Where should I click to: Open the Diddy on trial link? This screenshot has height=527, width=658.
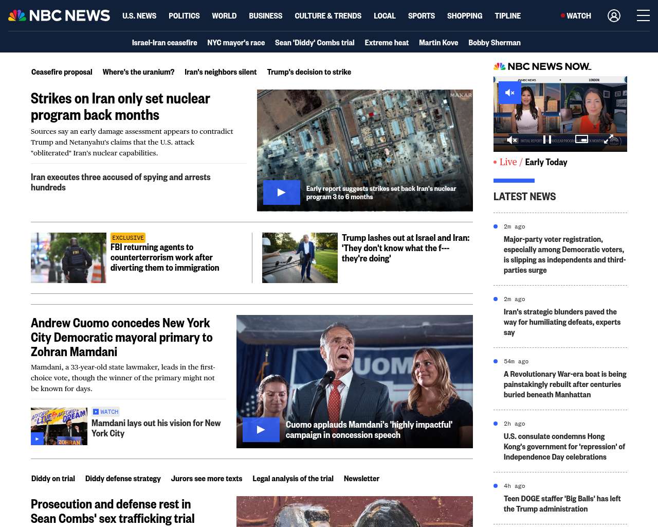(53, 479)
